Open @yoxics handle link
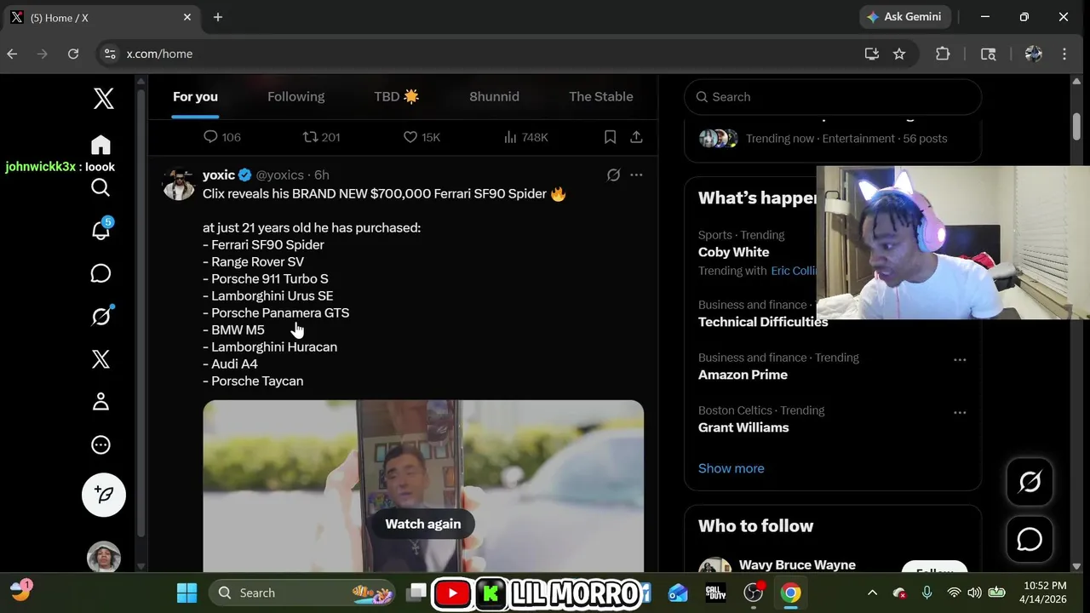The width and height of the screenshot is (1090, 613). coord(279,175)
